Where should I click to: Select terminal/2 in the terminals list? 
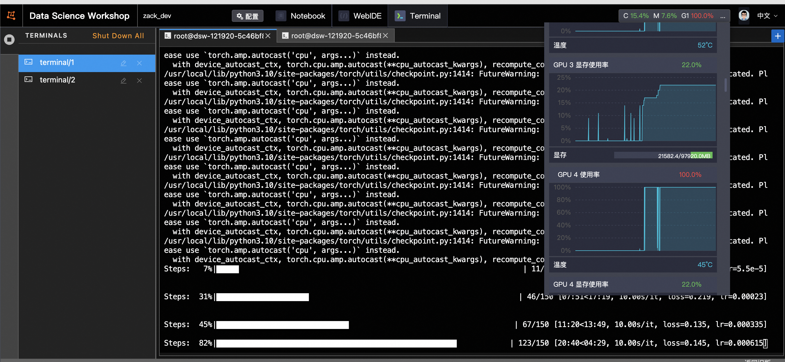click(57, 80)
